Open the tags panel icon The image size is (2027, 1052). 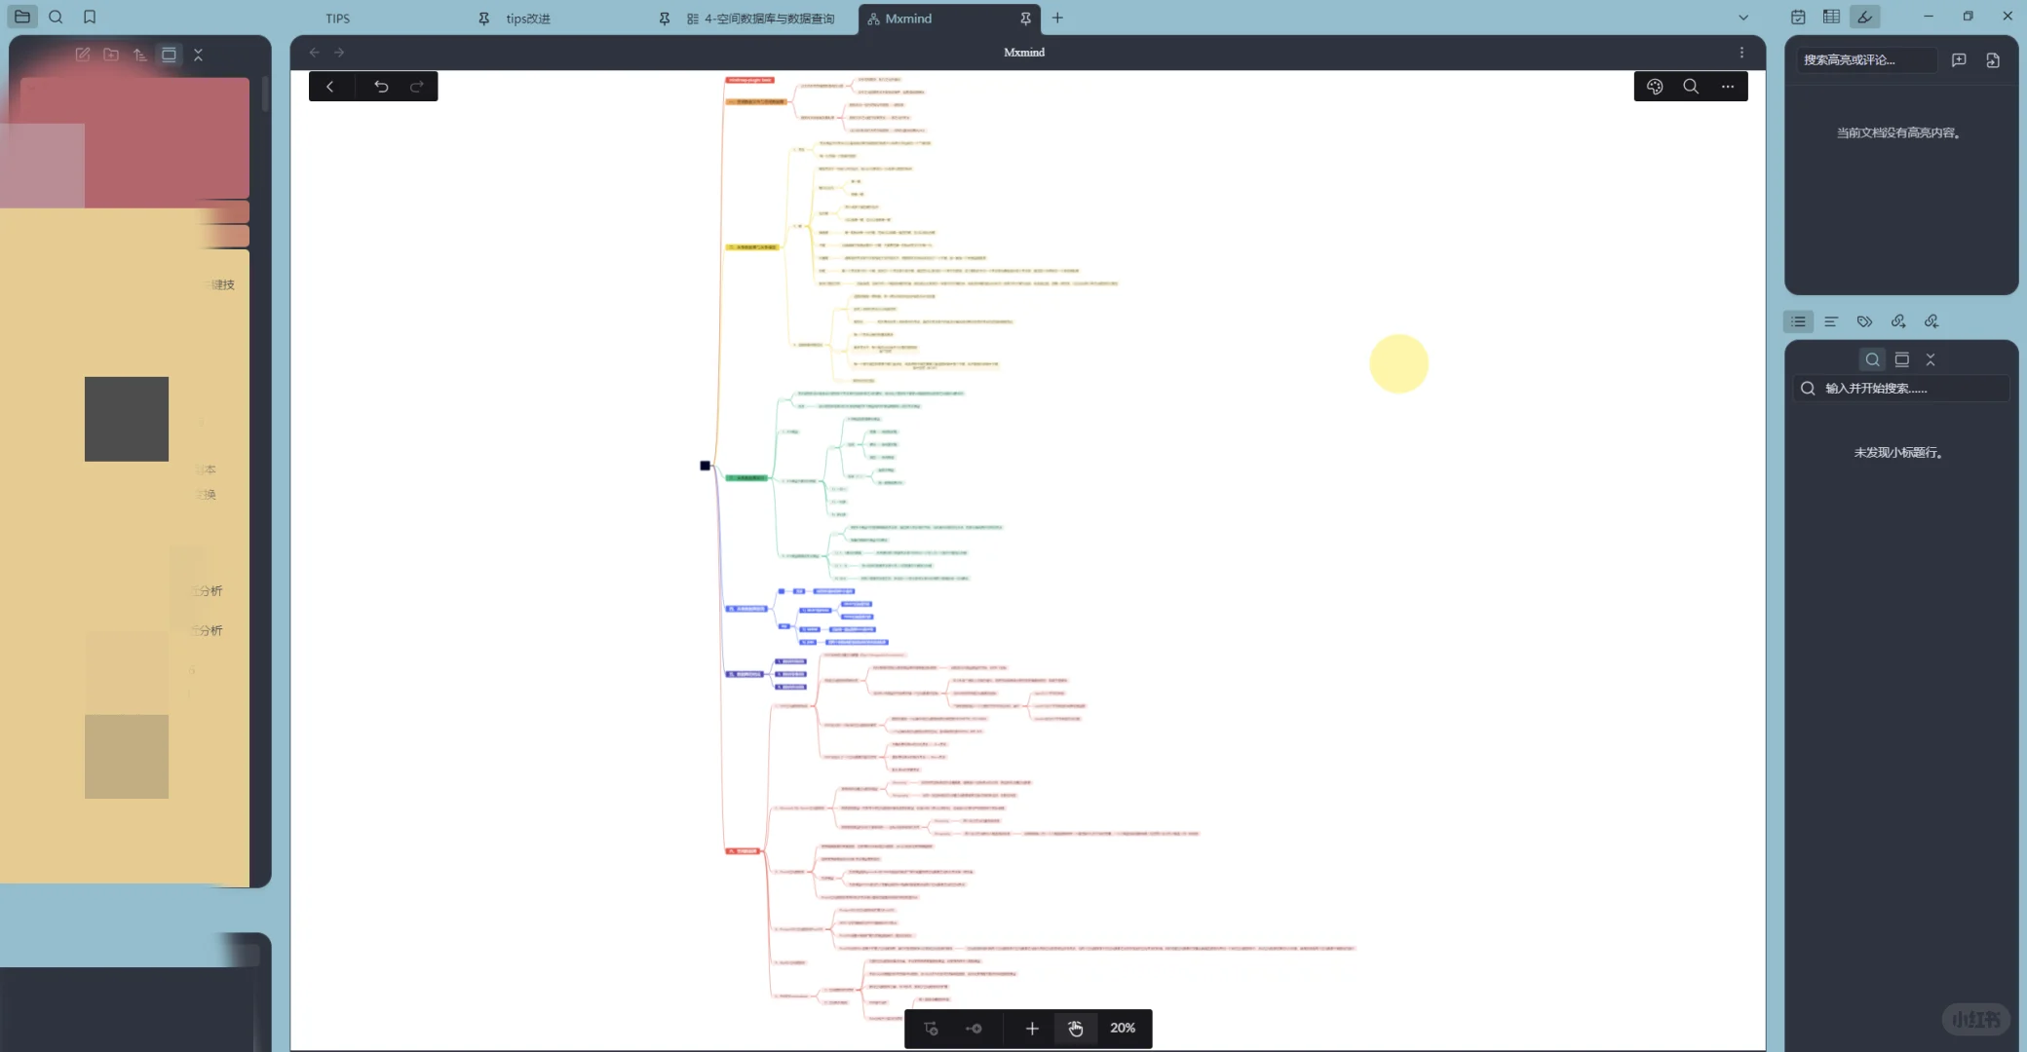tap(1864, 321)
